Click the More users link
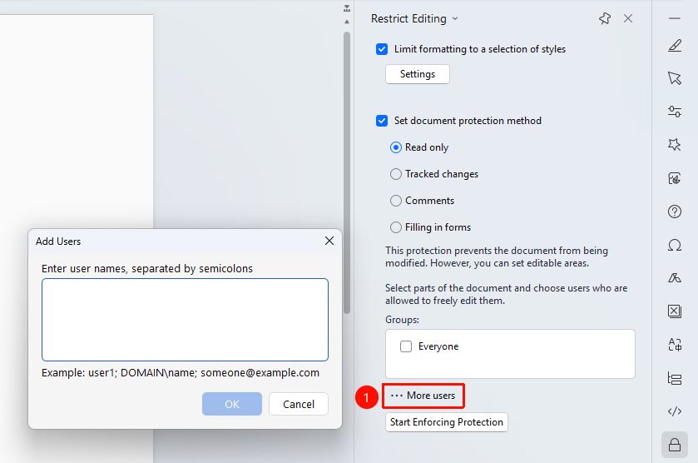The width and height of the screenshot is (698, 463). point(423,396)
